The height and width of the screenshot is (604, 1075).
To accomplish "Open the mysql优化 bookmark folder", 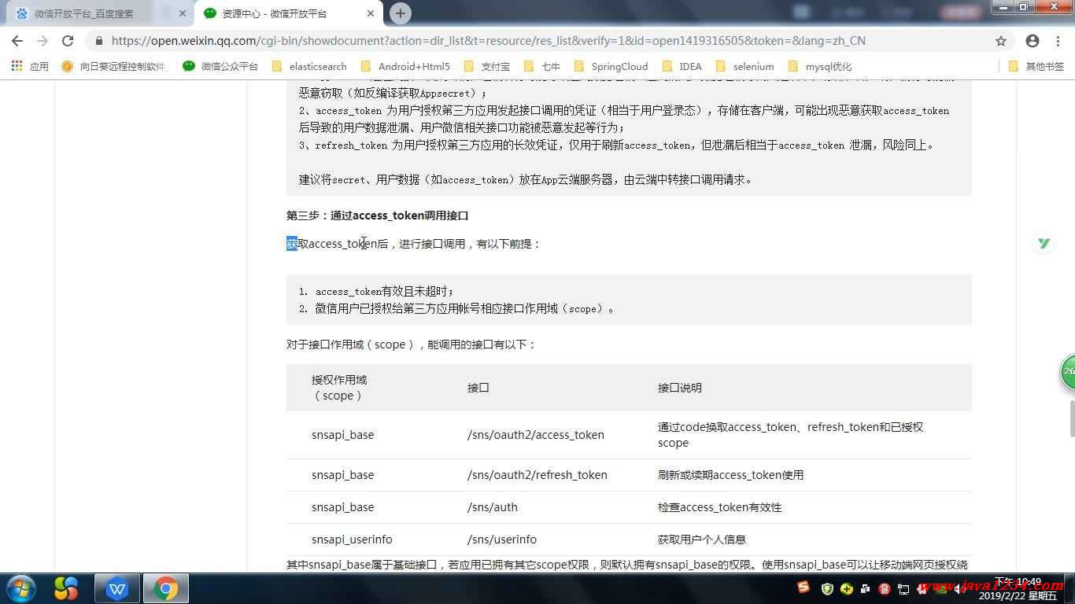I will [x=820, y=66].
